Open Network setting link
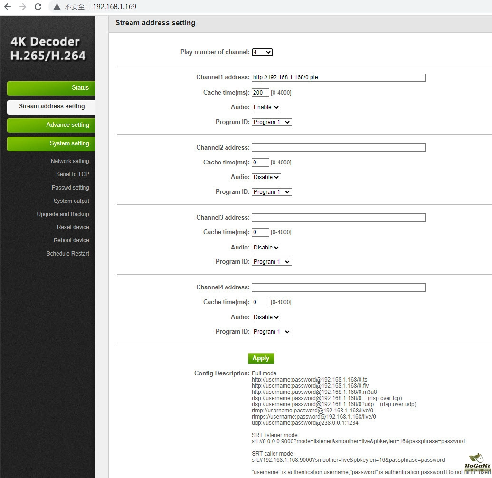This screenshot has height=478, width=492. [70, 161]
